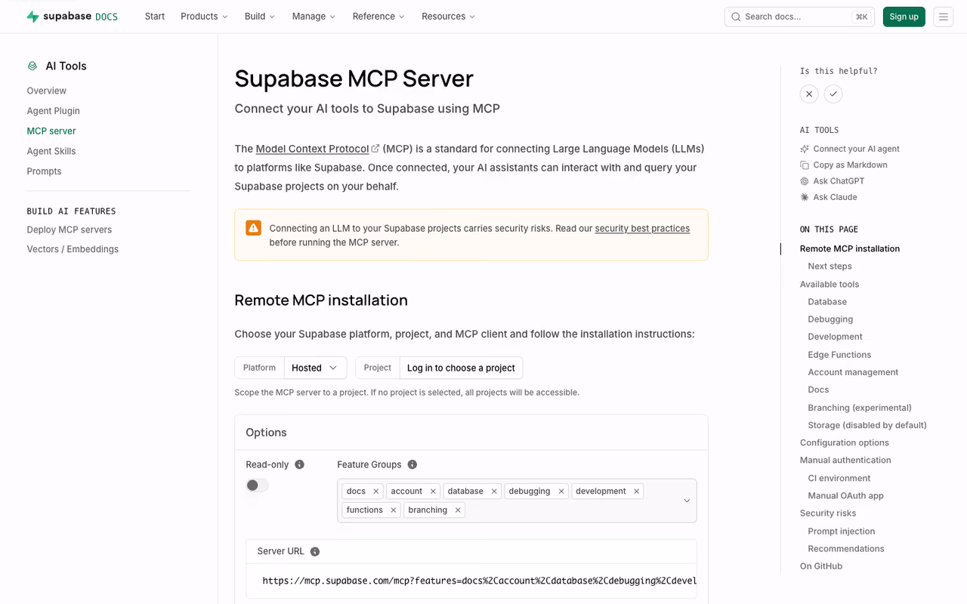The image size is (967, 604).
Task: Jump to On GitHub section
Action: [x=821, y=566]
